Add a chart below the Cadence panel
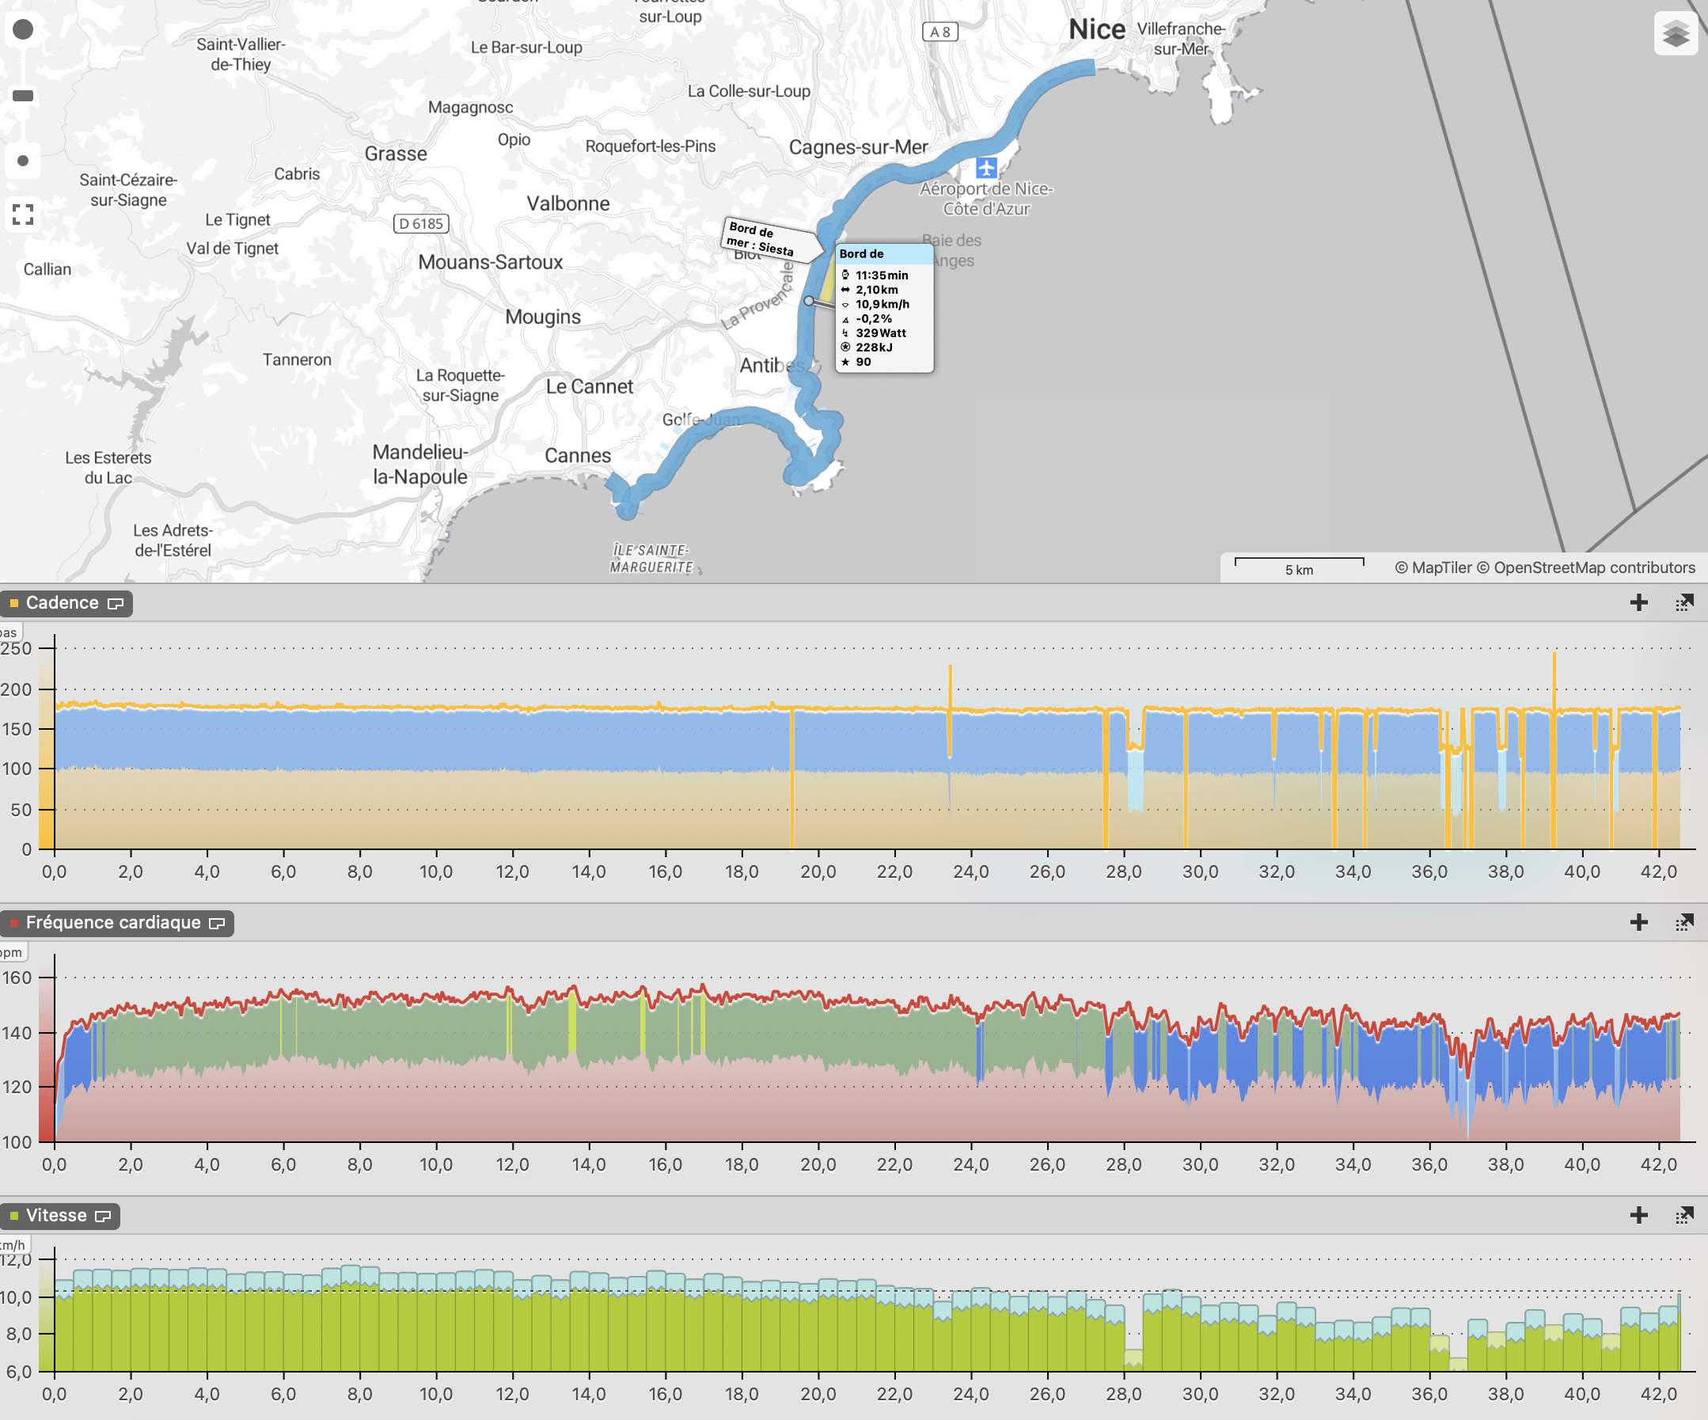 coord(1639,602)
